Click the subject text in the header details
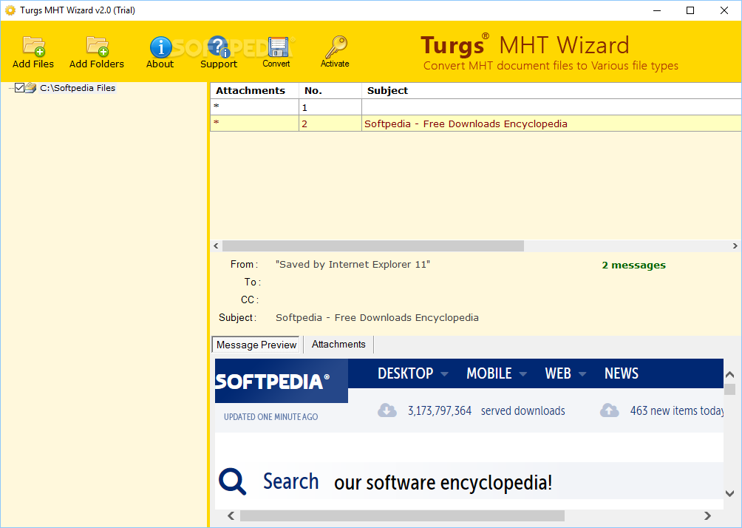 [x=377, y=318]
